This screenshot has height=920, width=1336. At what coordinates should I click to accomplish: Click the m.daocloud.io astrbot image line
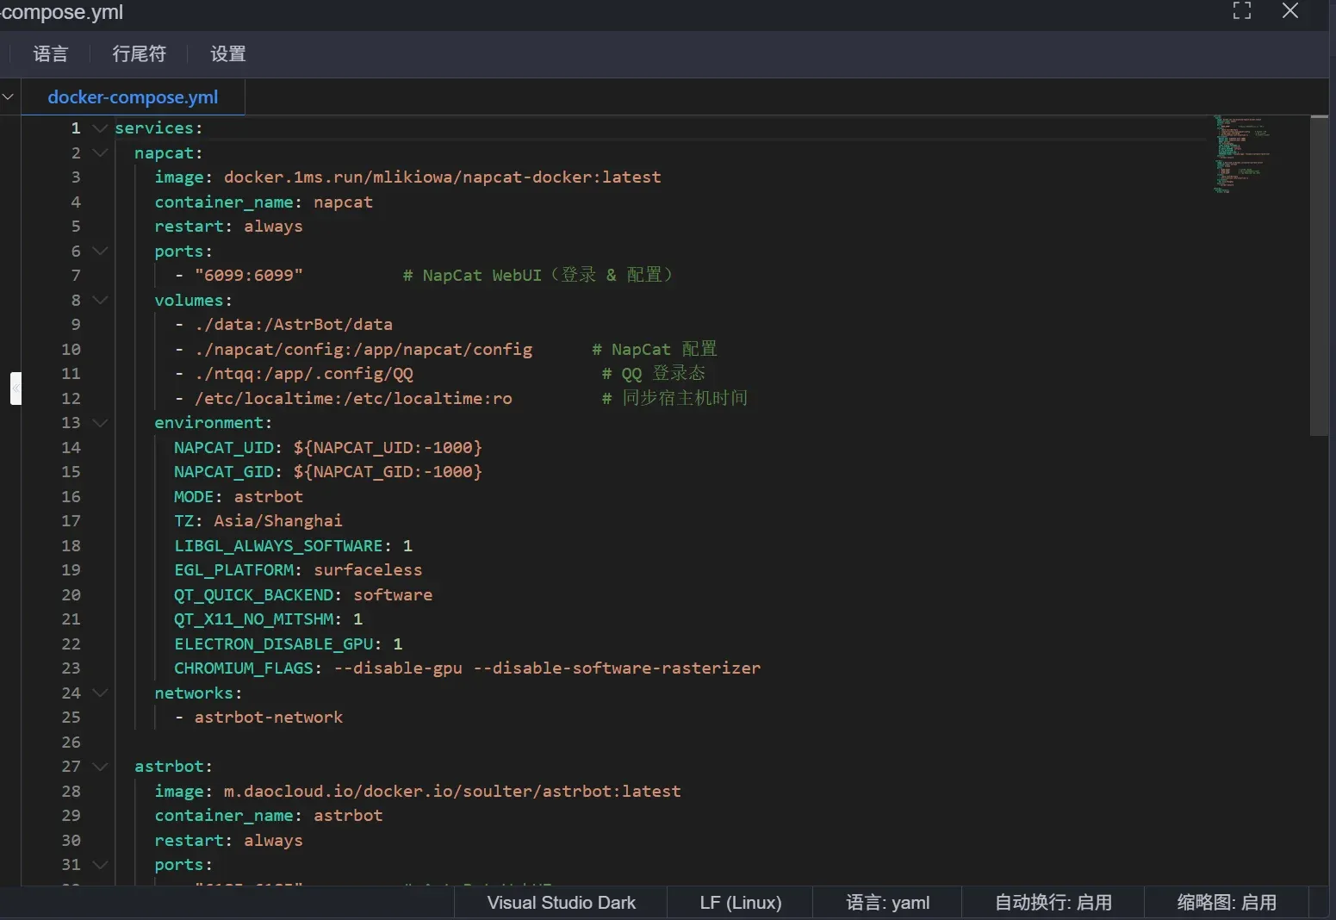(x=418, y=792)
